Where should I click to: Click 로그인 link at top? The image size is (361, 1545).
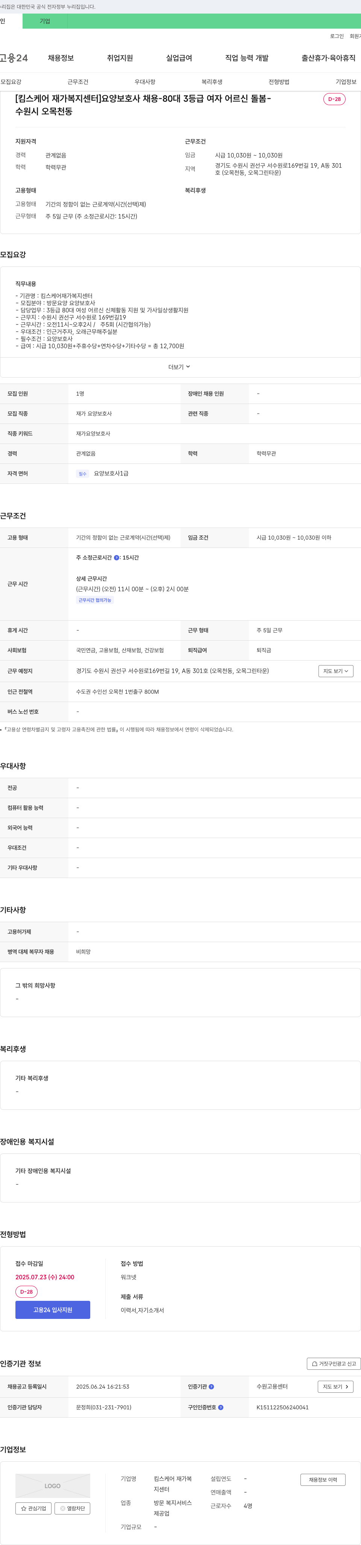click(337, 37)
